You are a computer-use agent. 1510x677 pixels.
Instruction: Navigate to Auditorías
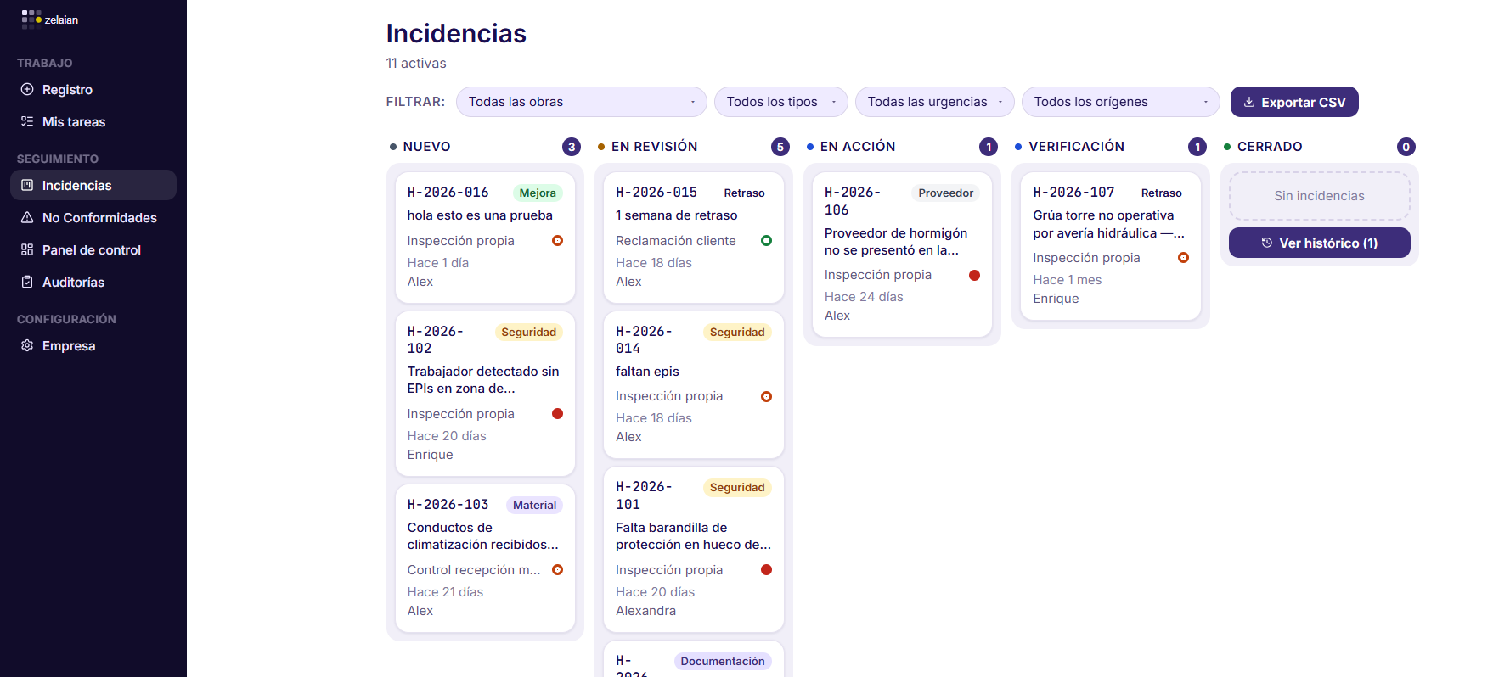(93, 282)
